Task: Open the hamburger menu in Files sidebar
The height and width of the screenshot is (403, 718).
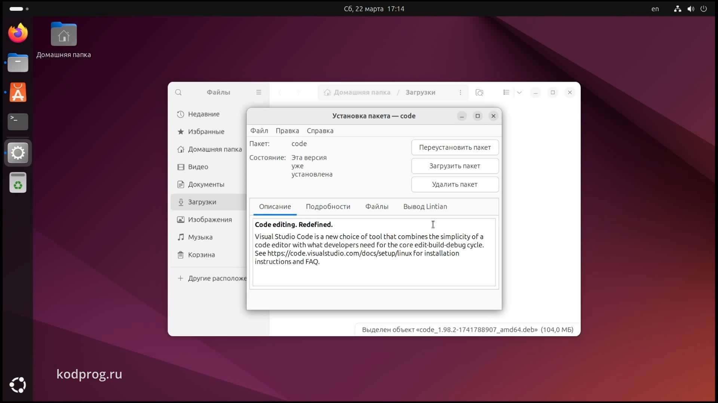Action: [258, 92]
